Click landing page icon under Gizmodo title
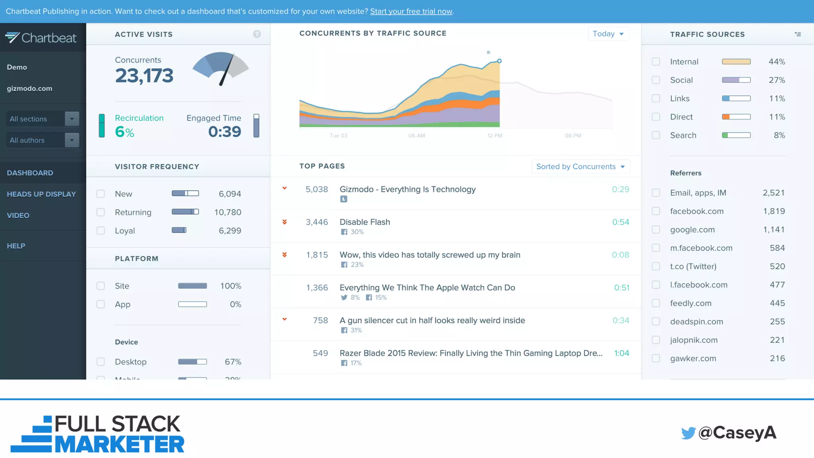This screenshot has height=458, width=814. coord(344,199)
